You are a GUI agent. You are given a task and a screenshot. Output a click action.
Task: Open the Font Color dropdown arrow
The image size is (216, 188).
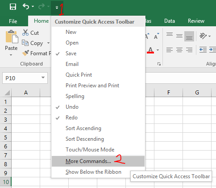point(158,50)
